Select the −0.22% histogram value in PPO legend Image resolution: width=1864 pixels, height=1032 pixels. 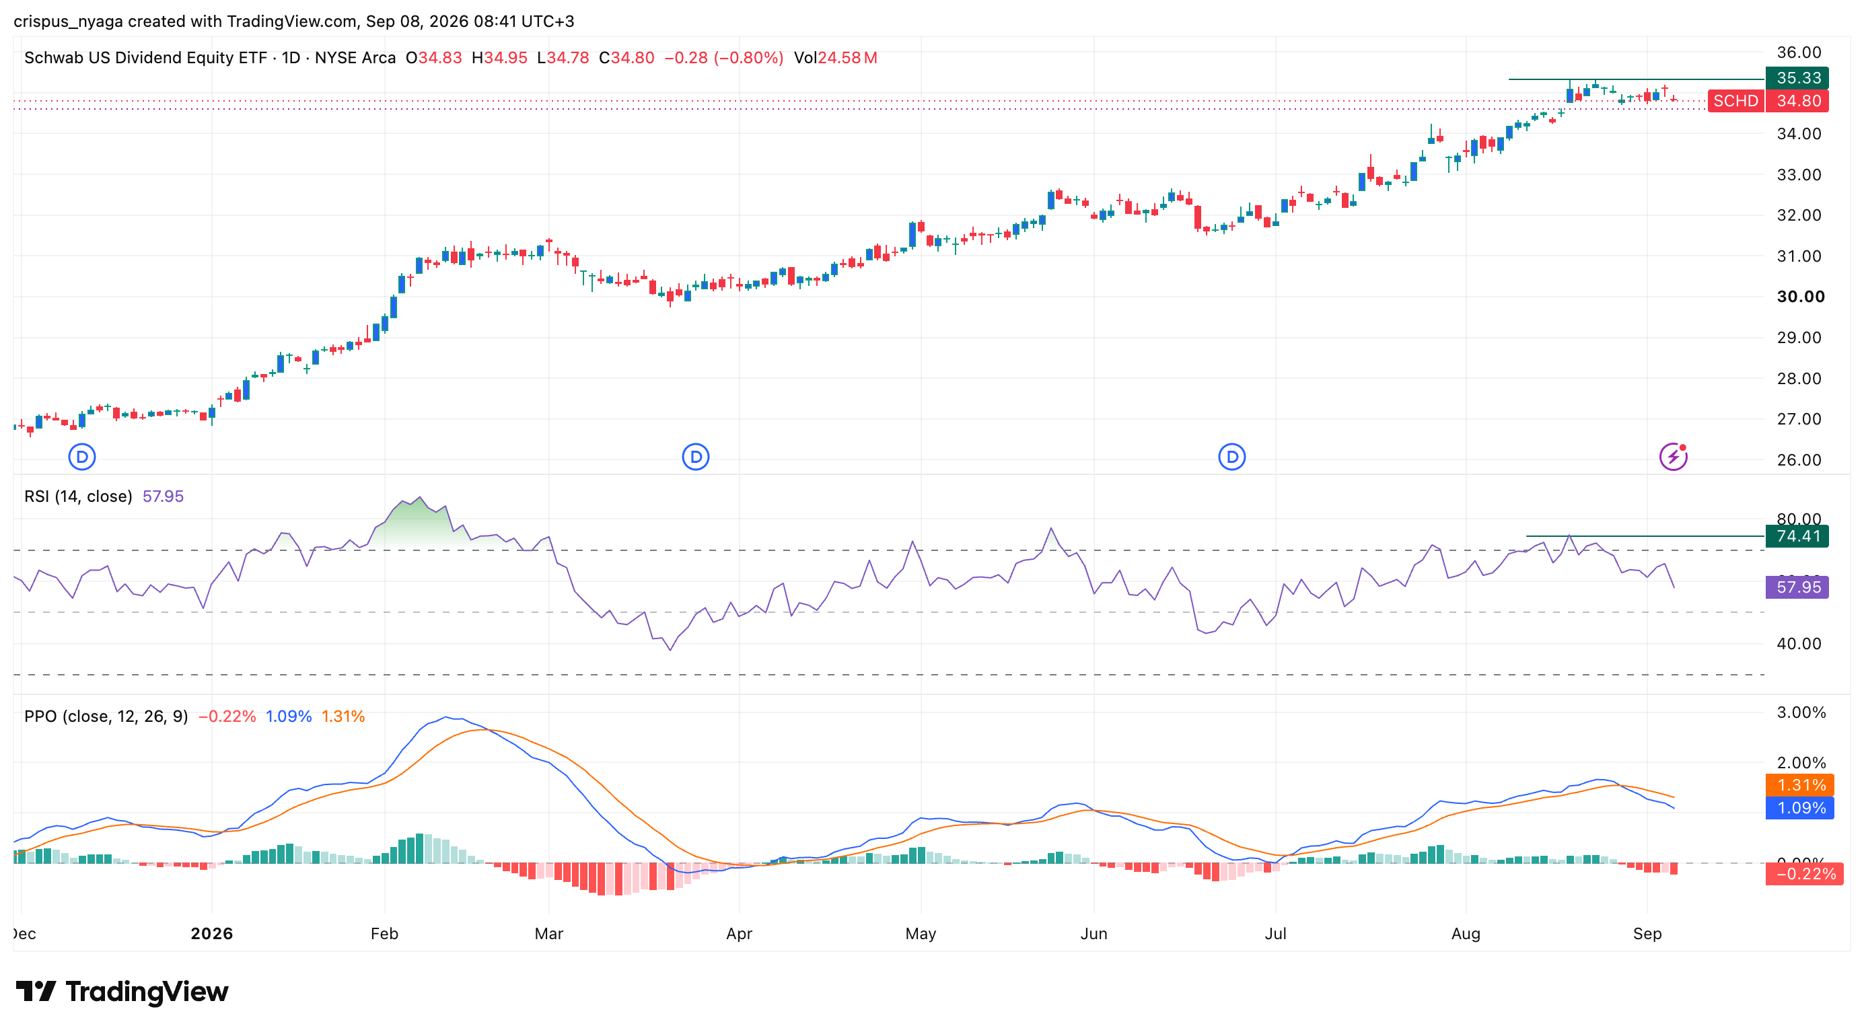click(227, 716)
